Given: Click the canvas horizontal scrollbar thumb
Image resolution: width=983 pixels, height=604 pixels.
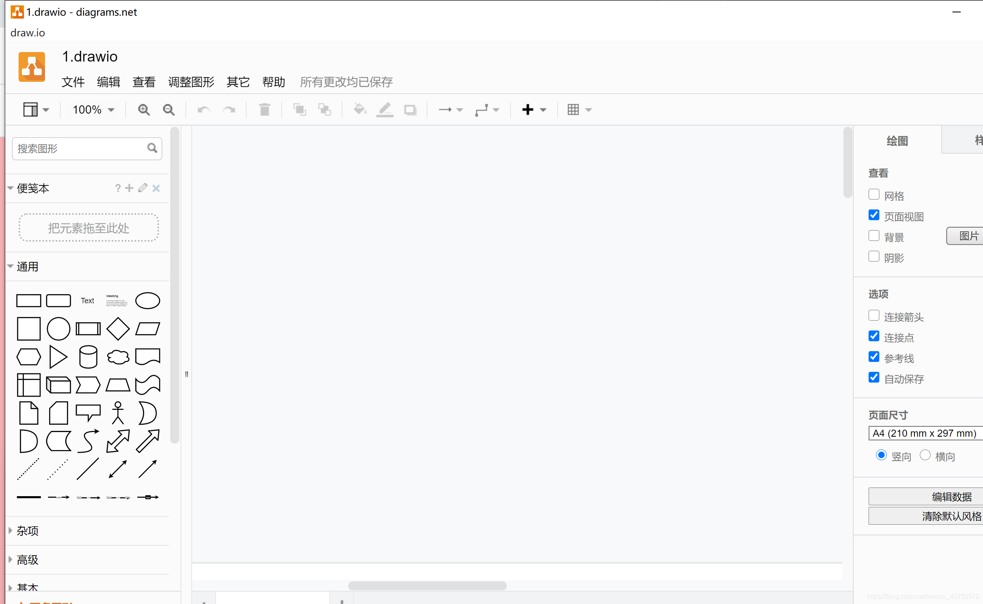Looking at the screenshot, I should (x=427, y=586).
